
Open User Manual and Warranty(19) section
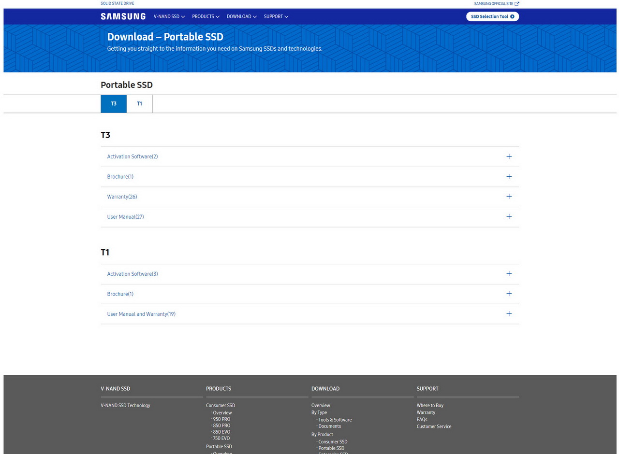141,314
